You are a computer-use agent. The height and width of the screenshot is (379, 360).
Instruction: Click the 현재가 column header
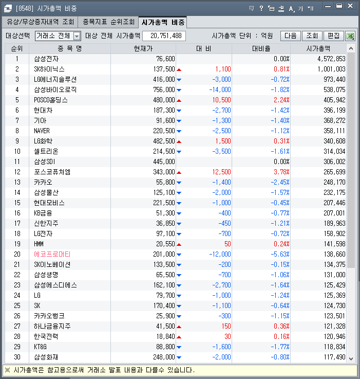(143, 49)
